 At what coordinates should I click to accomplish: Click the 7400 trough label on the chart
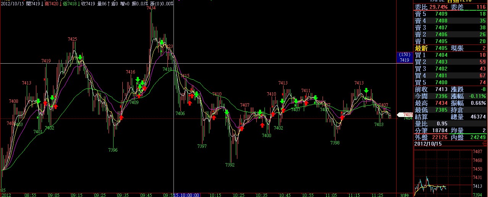click(266, 136)
